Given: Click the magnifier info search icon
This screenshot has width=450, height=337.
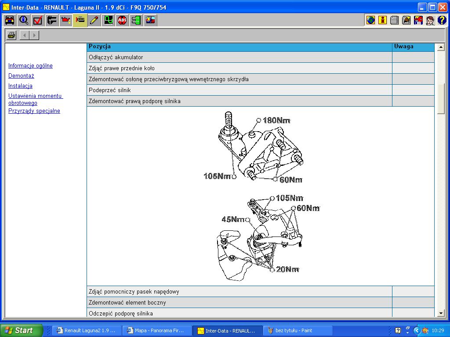Looking at the screenshot, I should pyautogui.click(x=24, y=20).
